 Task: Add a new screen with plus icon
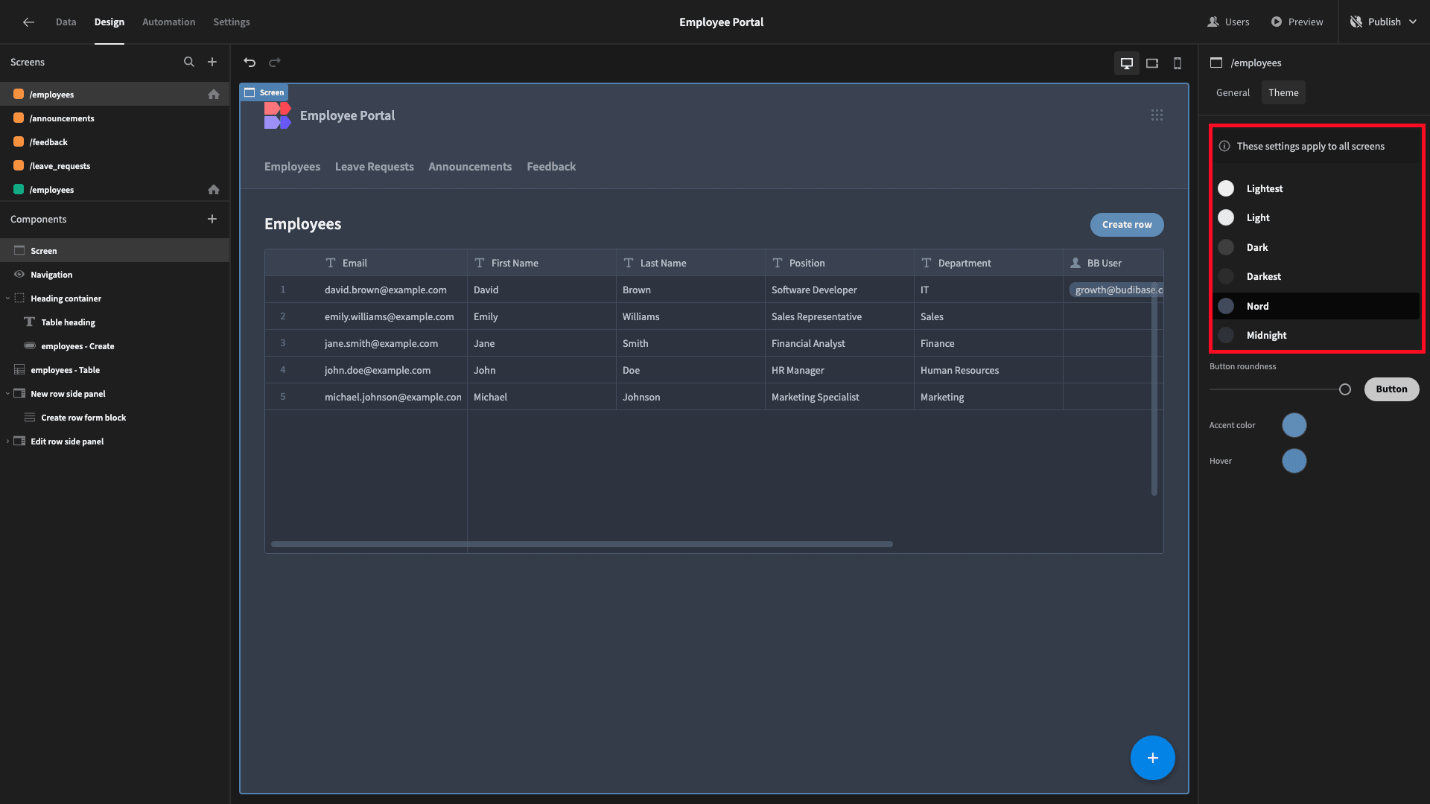pos(212,62)
